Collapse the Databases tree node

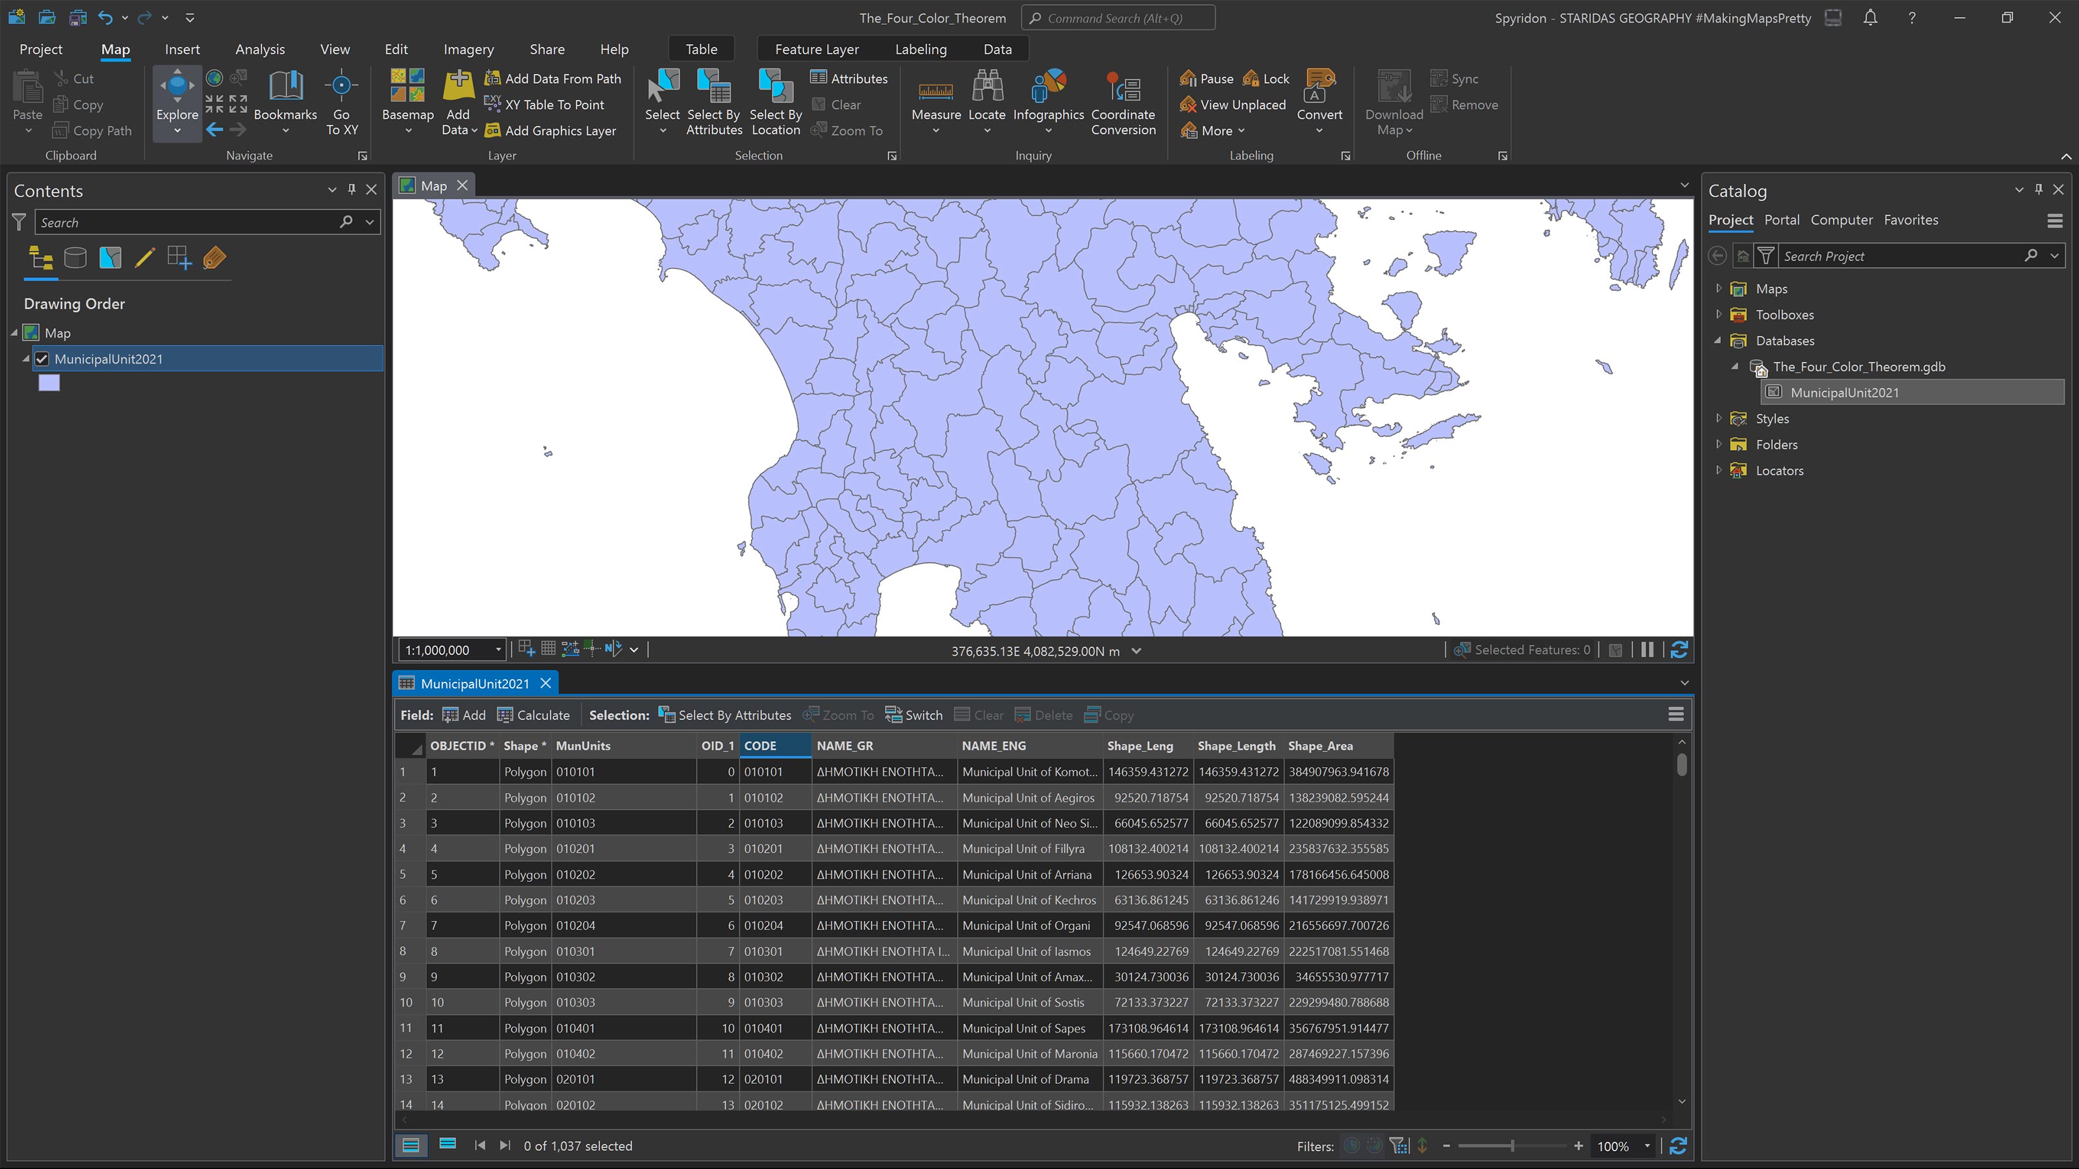(x=1718, y=340)
